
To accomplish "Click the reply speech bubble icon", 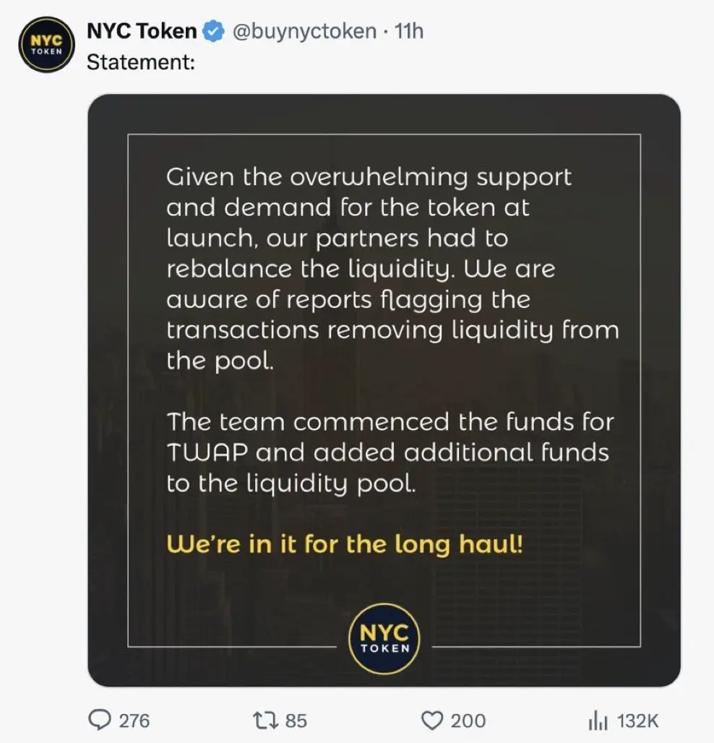I will pyautogui.click(x=100, y=721).
